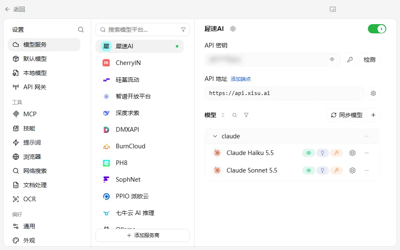Click Claude Sonnet 5.5 reasoning bulb badge
This screenshot has width=400, height=250.
(322, 170)
